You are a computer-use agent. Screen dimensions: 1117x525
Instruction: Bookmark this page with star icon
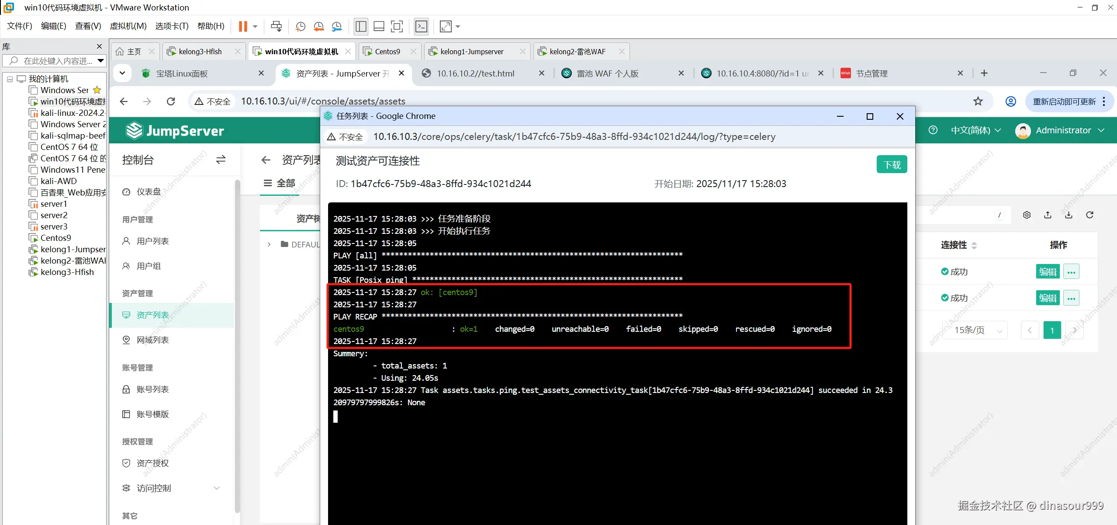[x=978, y=101]
